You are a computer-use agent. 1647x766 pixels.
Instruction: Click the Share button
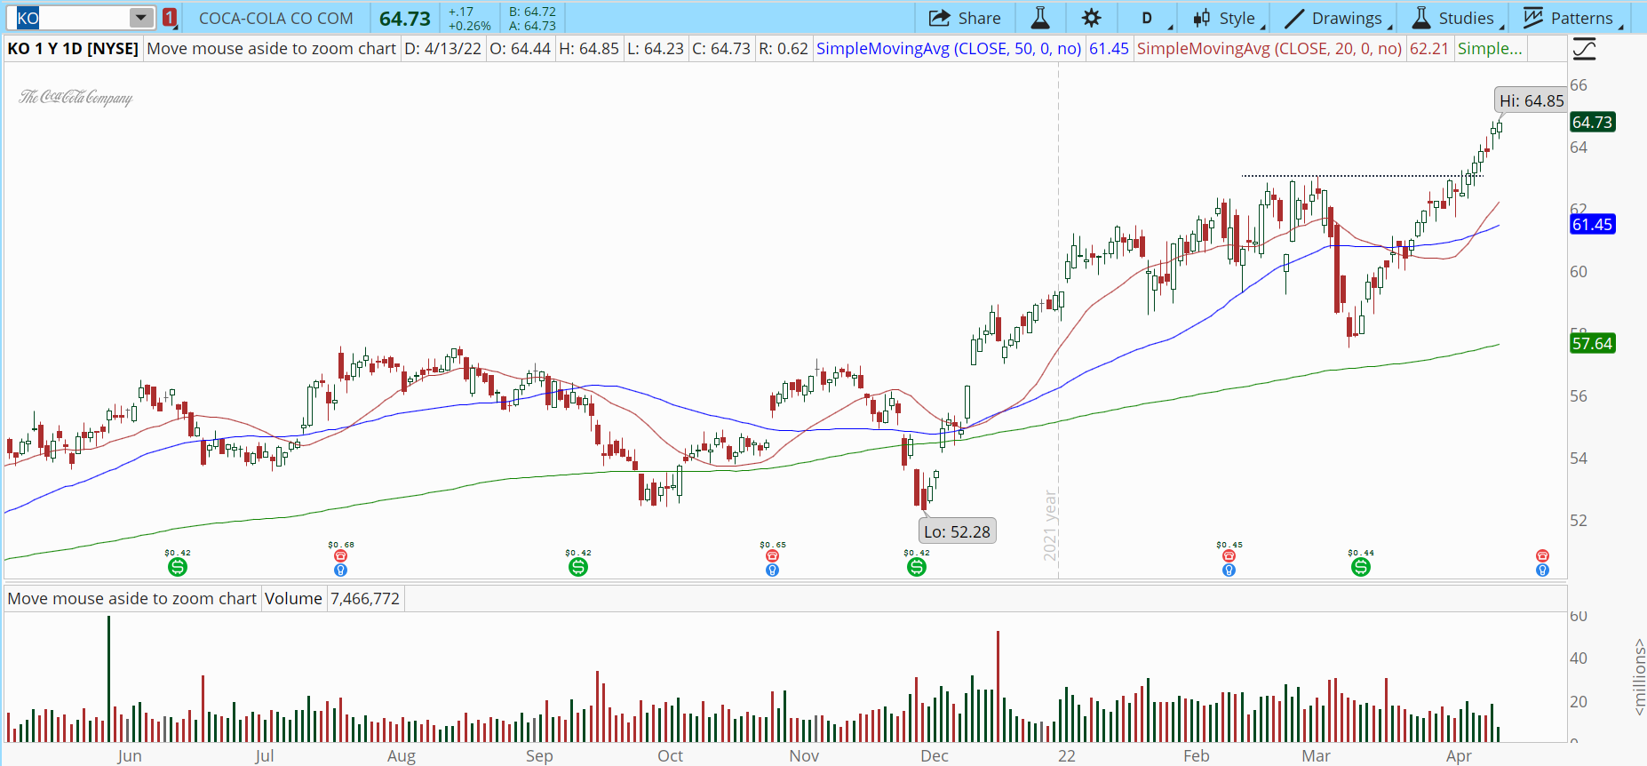965,18
